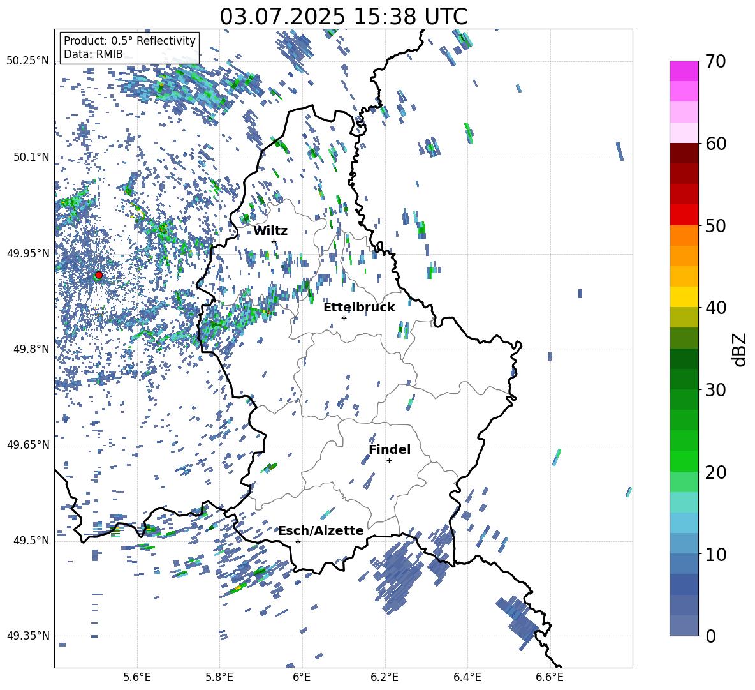This screenshot has height=690, width=755.
Task: Click the colorbar tick value 60
Action: point(715,144)
